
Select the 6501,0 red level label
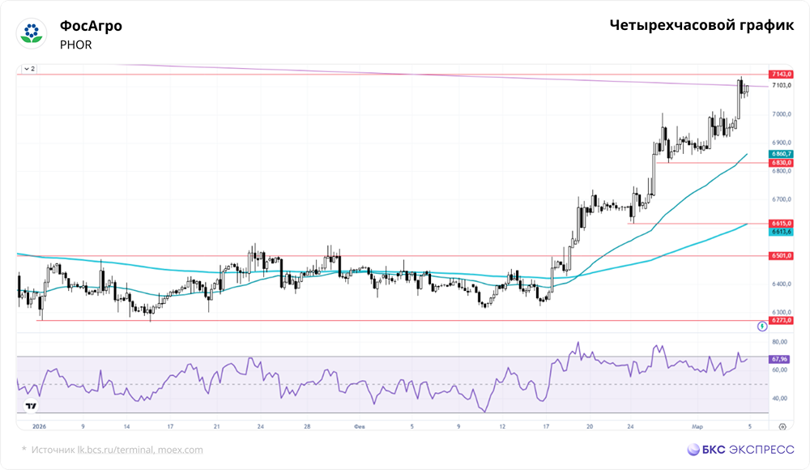(781, 256)
